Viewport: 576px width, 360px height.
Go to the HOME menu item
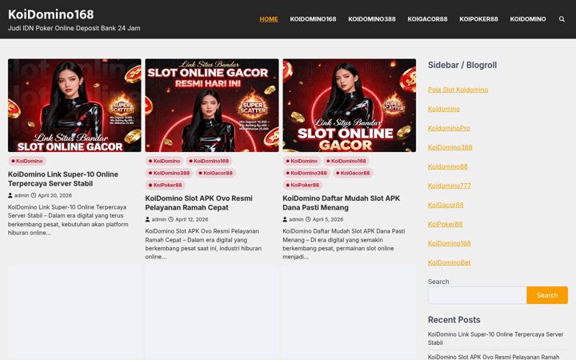[269, 19]
